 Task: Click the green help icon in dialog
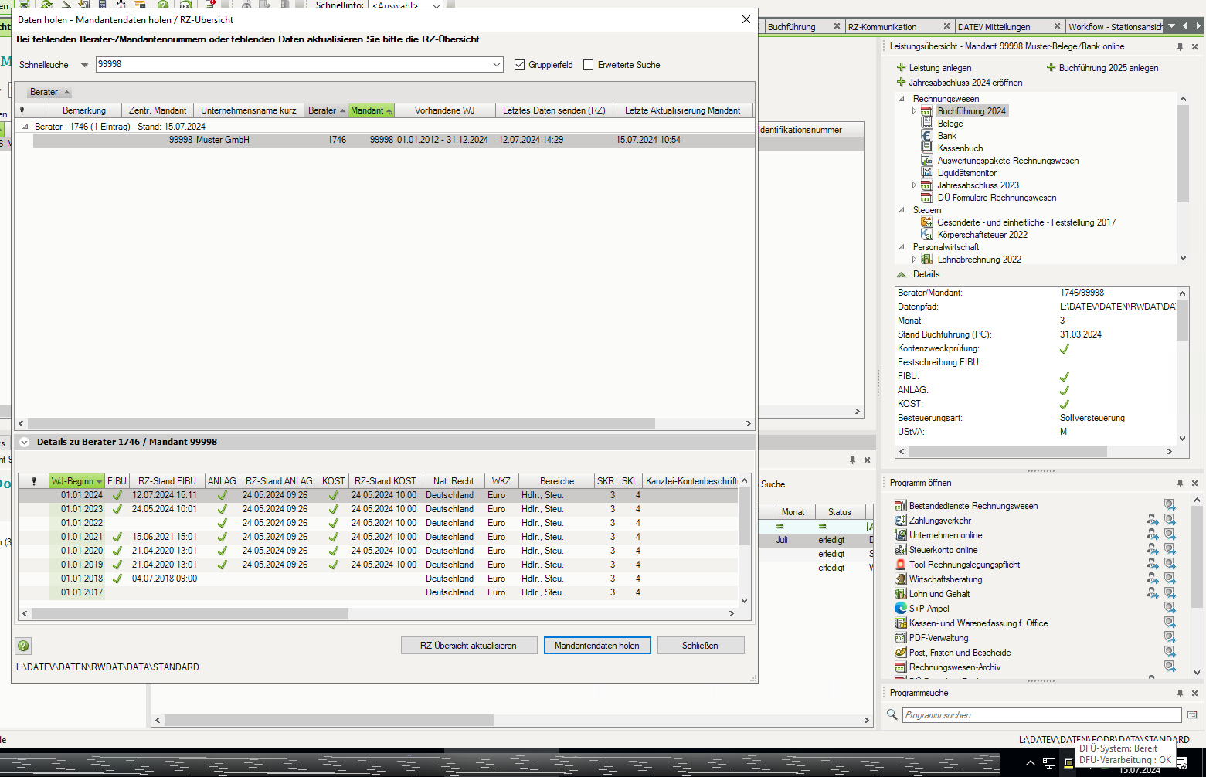[x=23, y=646]
